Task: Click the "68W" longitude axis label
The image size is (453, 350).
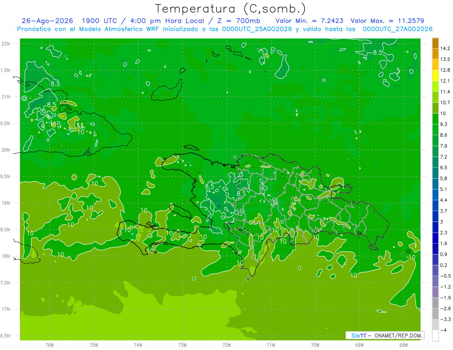Action: (x=404, y=345)
